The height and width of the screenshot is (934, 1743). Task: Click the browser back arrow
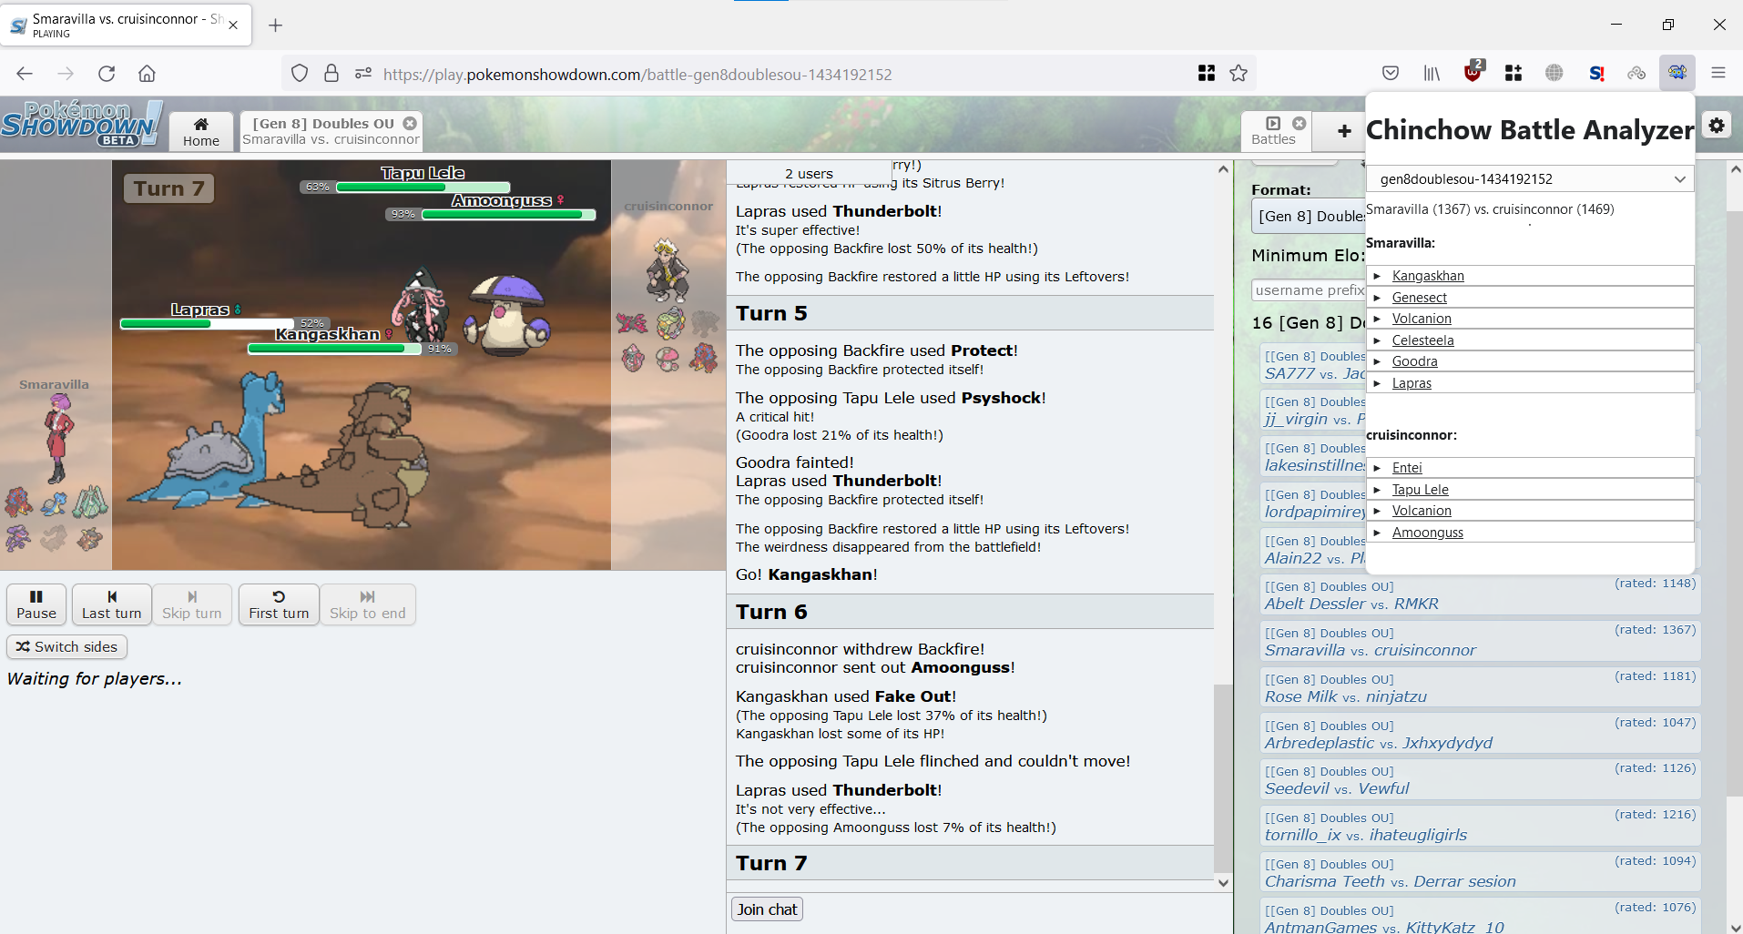[25, 74]
